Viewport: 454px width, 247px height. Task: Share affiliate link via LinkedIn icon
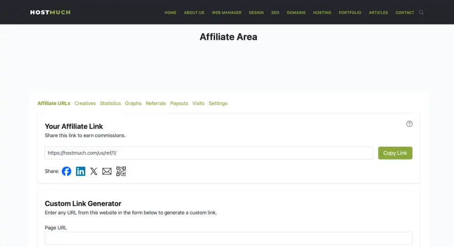(80, 171)
